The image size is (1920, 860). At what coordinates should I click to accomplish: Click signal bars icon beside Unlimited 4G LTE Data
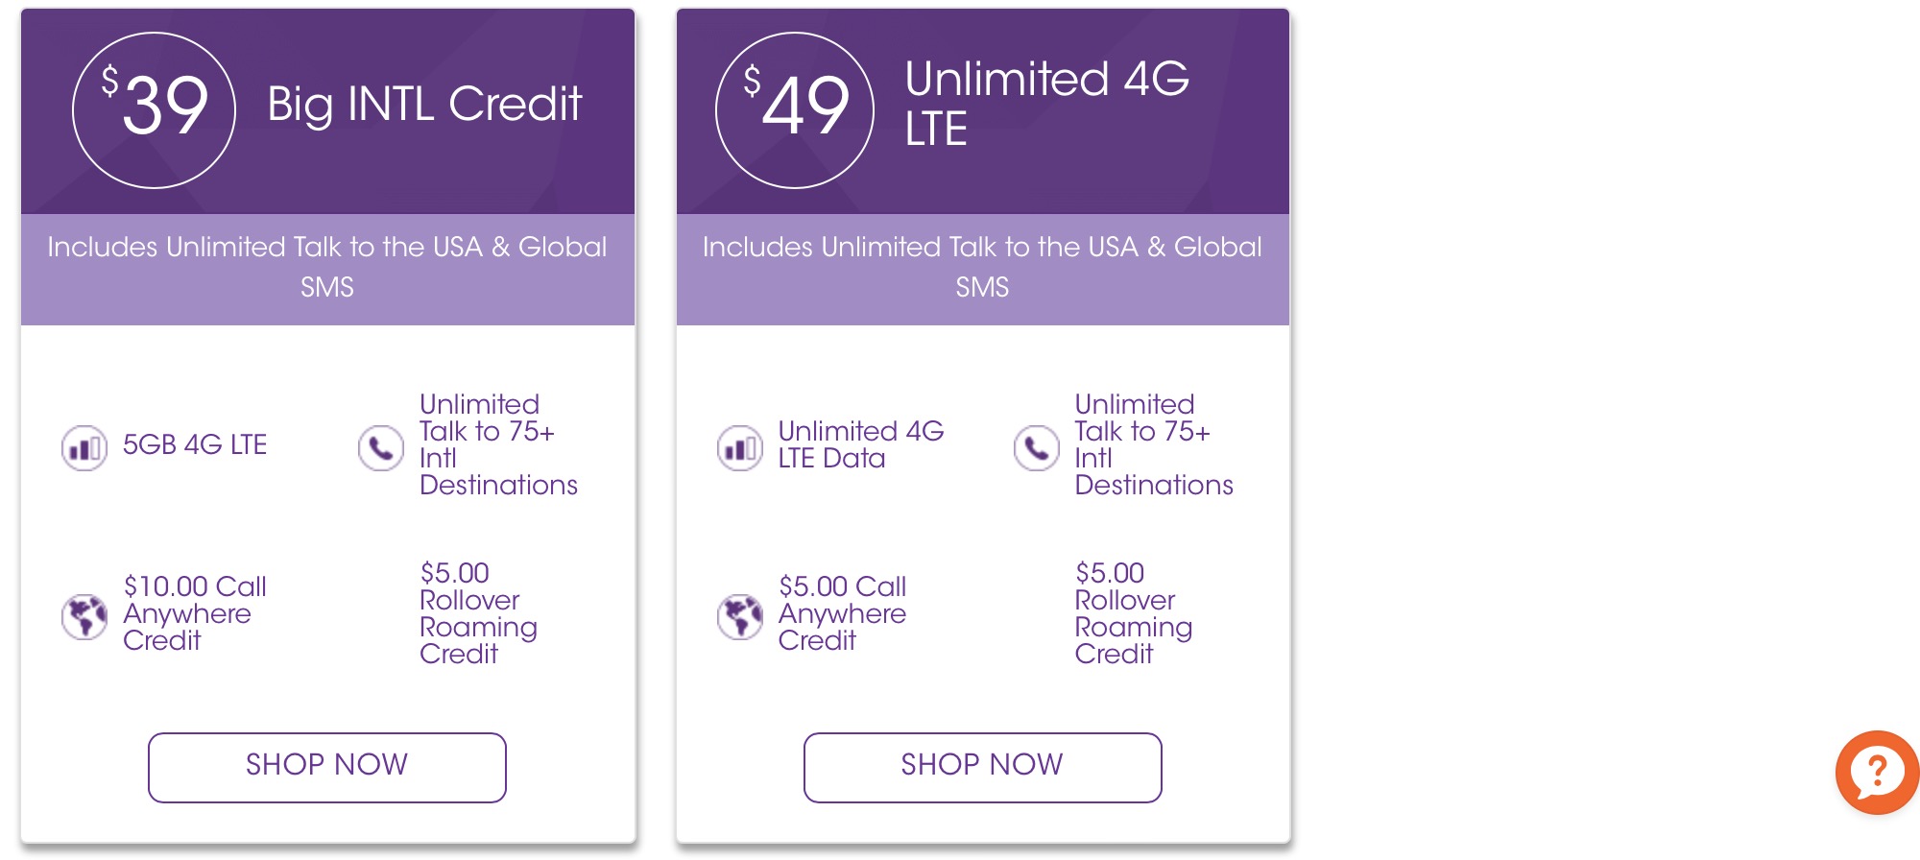click(740, 447)
